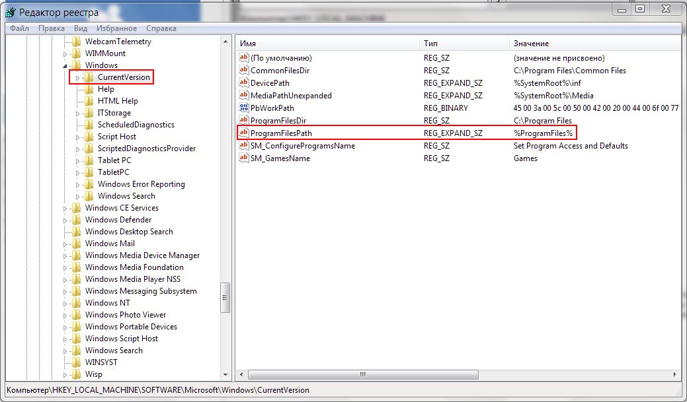Select the Windows Script Host key
This screenshot has height=402, width=687.
(x=122, y=338)
